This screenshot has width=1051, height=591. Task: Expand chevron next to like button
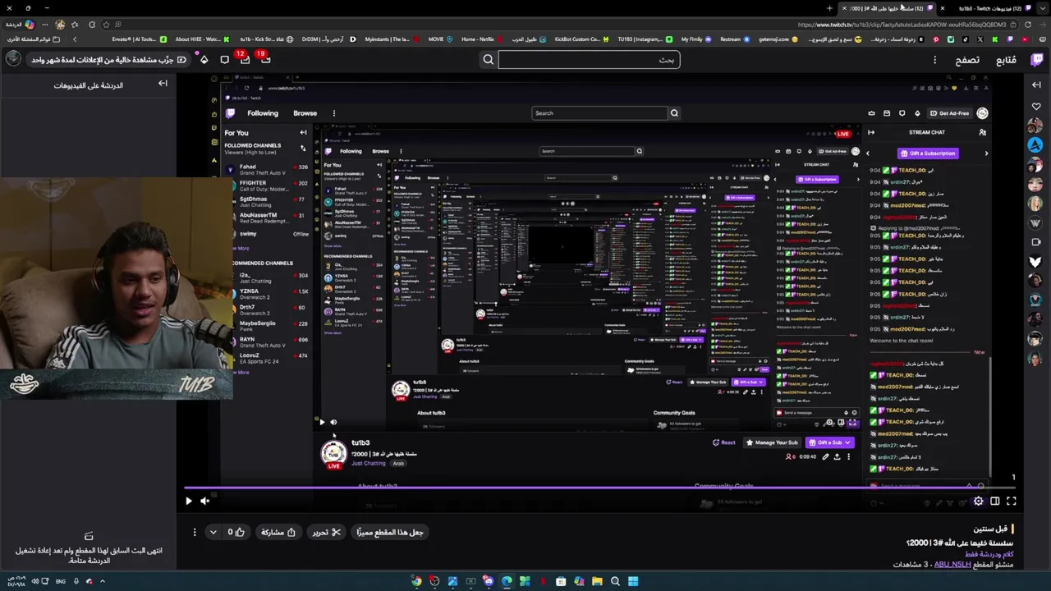[x=213, y=532]
